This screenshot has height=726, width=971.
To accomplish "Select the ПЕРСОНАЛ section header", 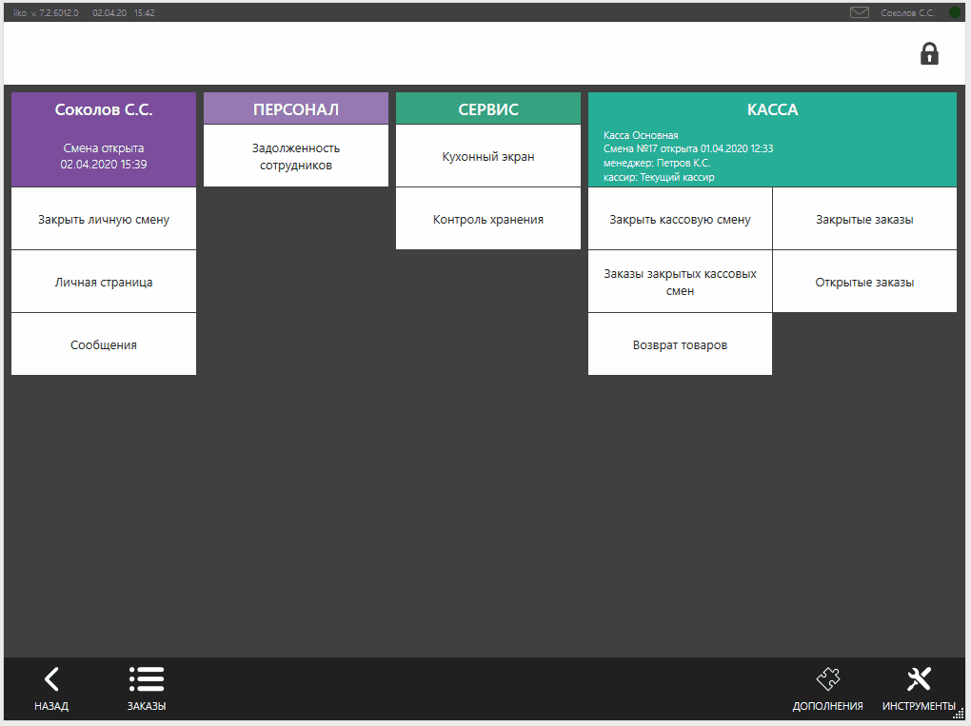I will coord(296,108).
